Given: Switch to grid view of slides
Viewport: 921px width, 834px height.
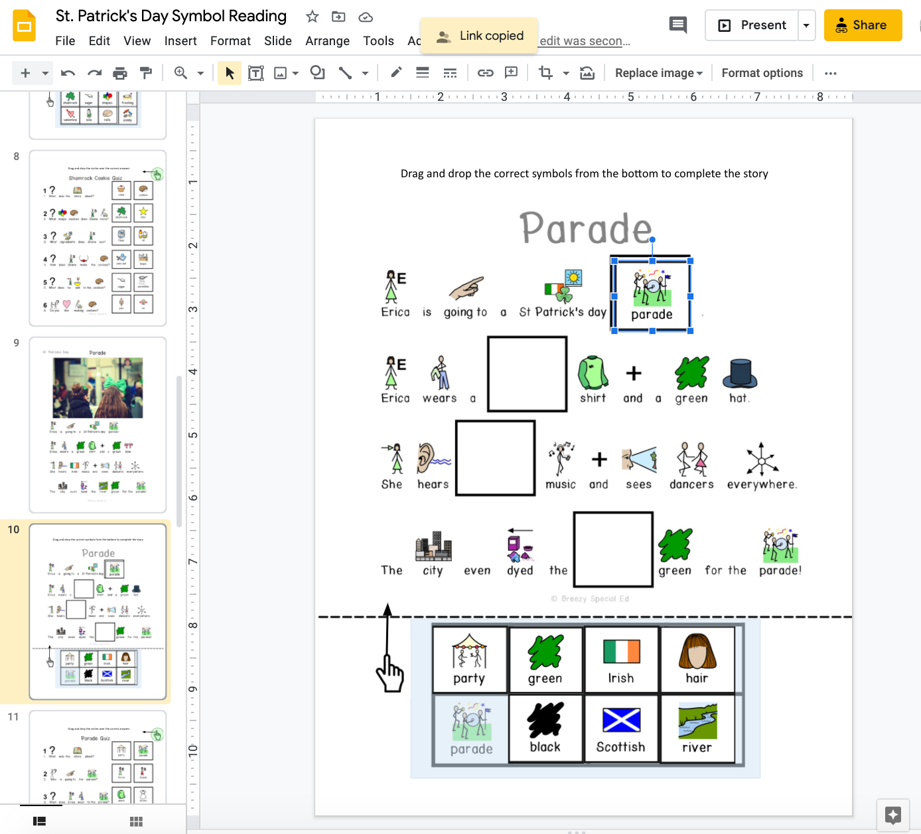Looking at the screenshot, I should coord(136,821).
